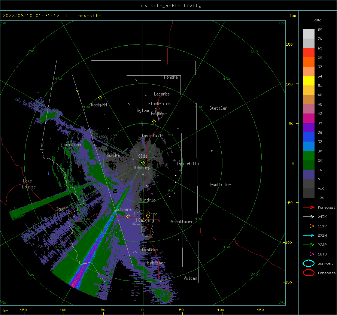Click the RockyMH label
337x315 pixels.
(99, 105)
